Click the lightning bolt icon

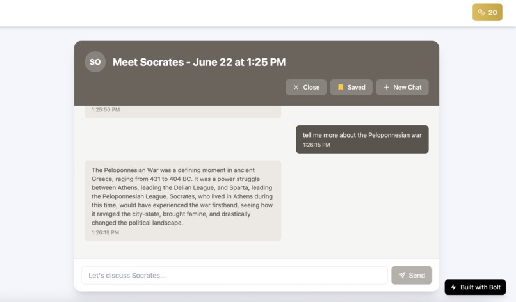click(x=454, y=287)
